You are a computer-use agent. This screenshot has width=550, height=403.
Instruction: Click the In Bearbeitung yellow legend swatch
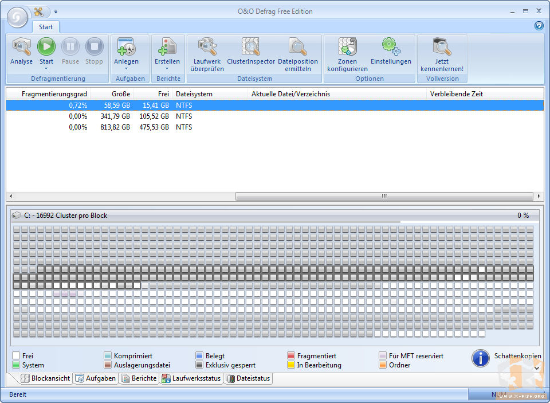[x=291, y=365]
